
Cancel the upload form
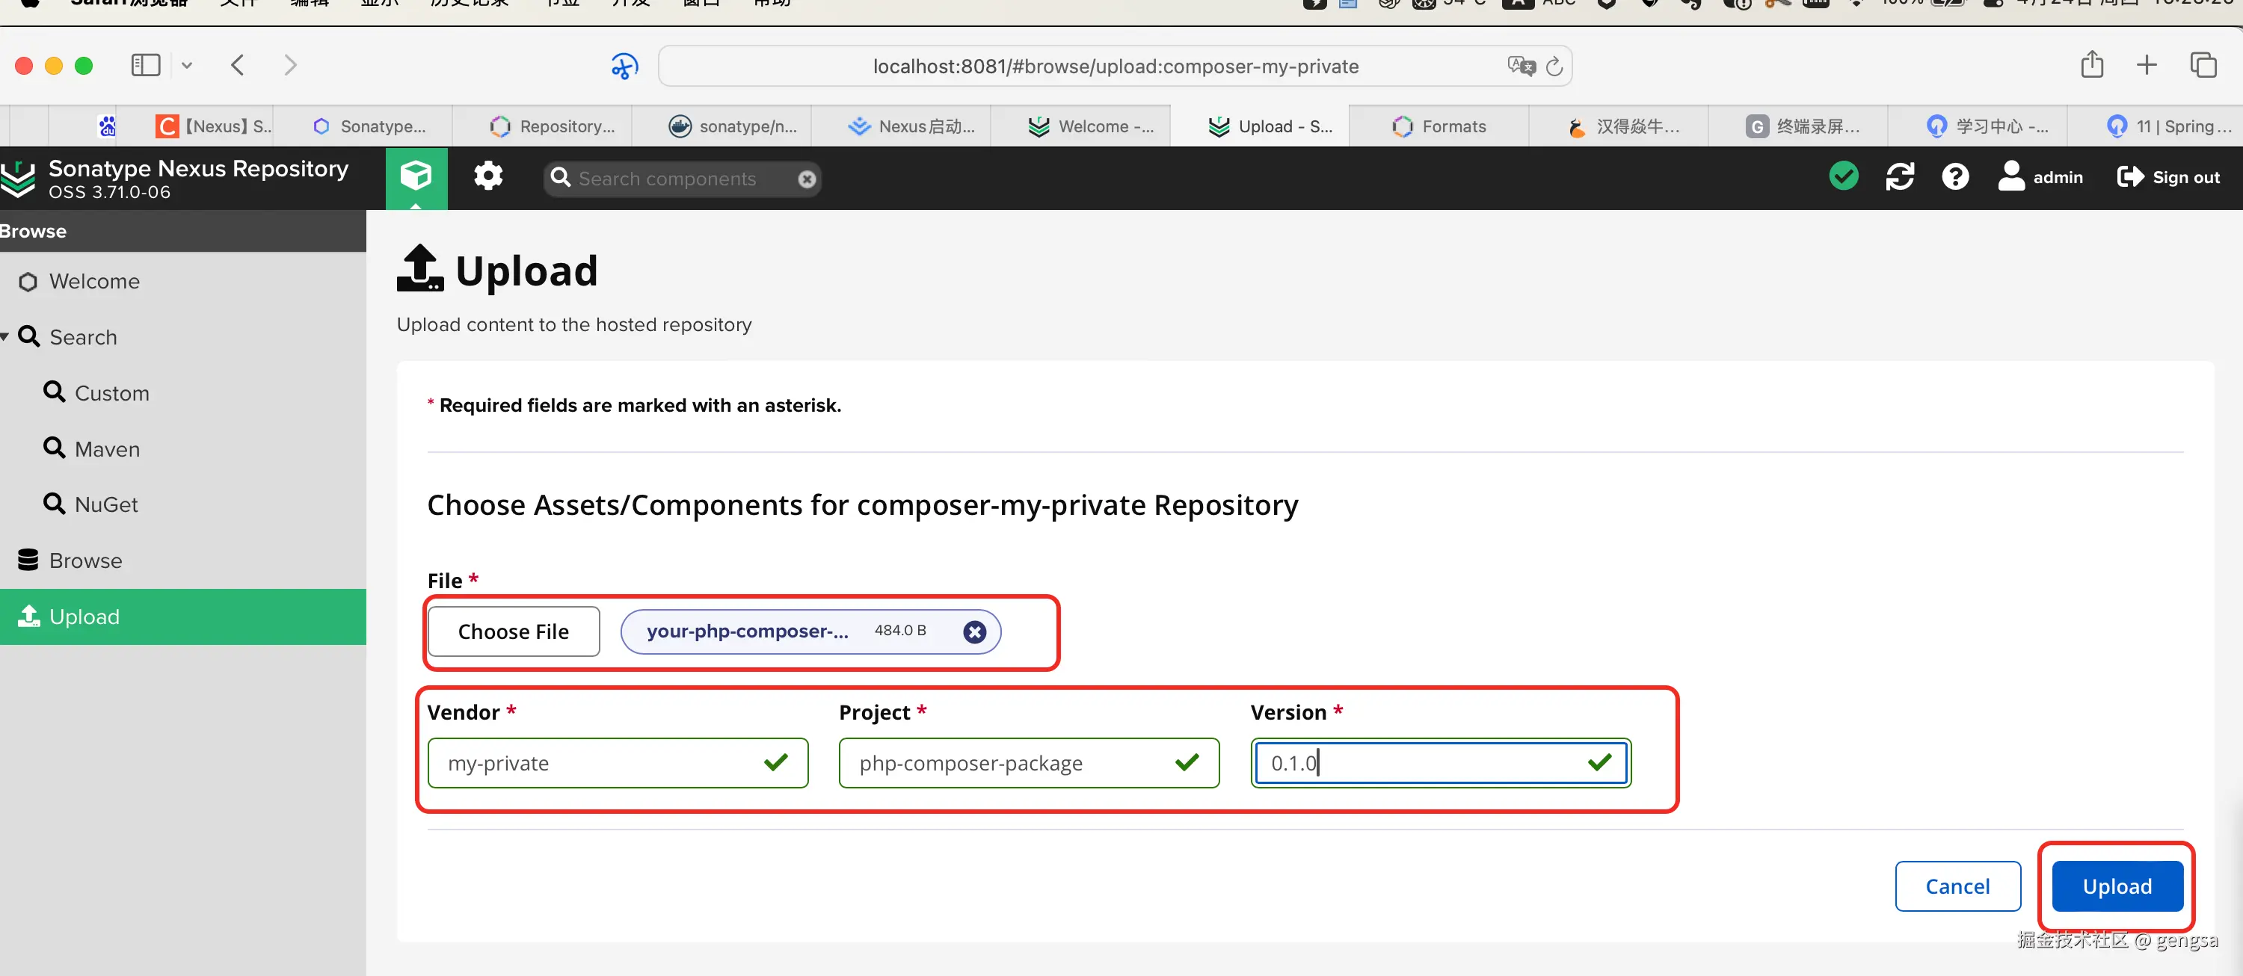tap(1957, 886)
